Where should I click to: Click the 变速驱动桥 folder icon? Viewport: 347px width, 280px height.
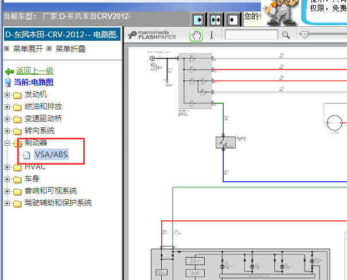click(17, 119)
